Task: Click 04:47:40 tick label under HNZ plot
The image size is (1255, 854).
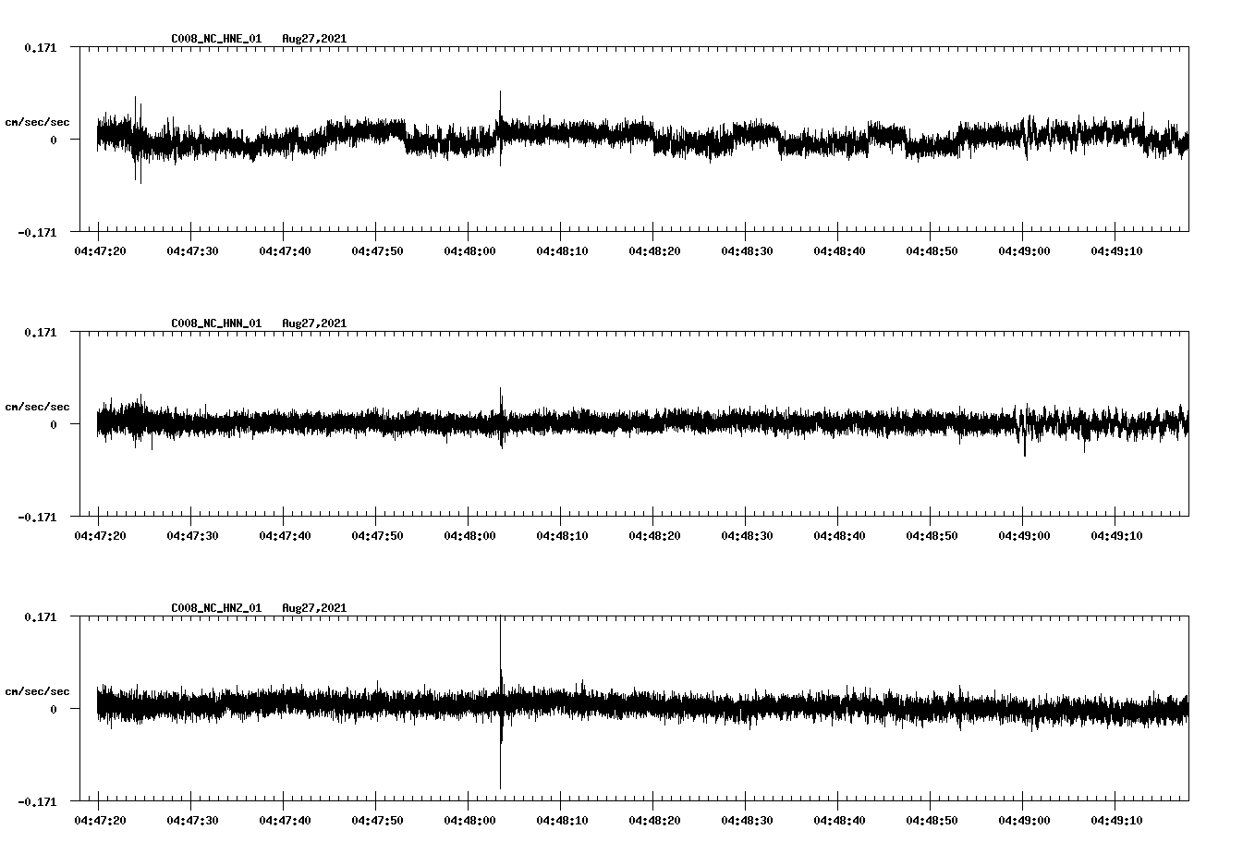Action: point(286,821)
